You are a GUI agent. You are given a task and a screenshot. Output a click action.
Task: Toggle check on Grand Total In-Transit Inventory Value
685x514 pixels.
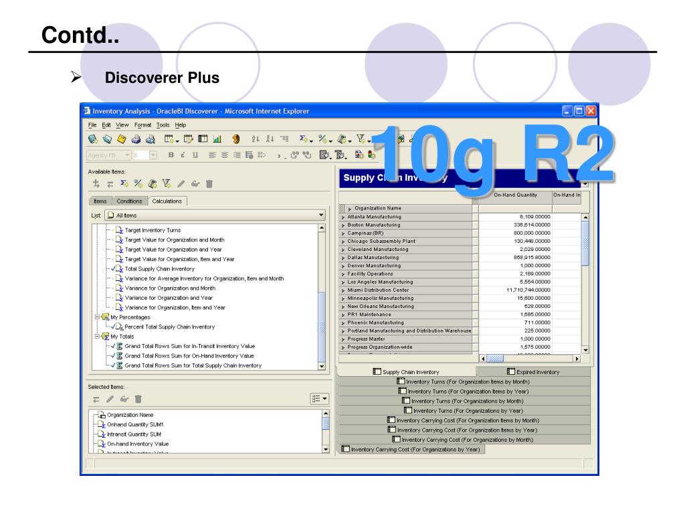coord(114,346)
